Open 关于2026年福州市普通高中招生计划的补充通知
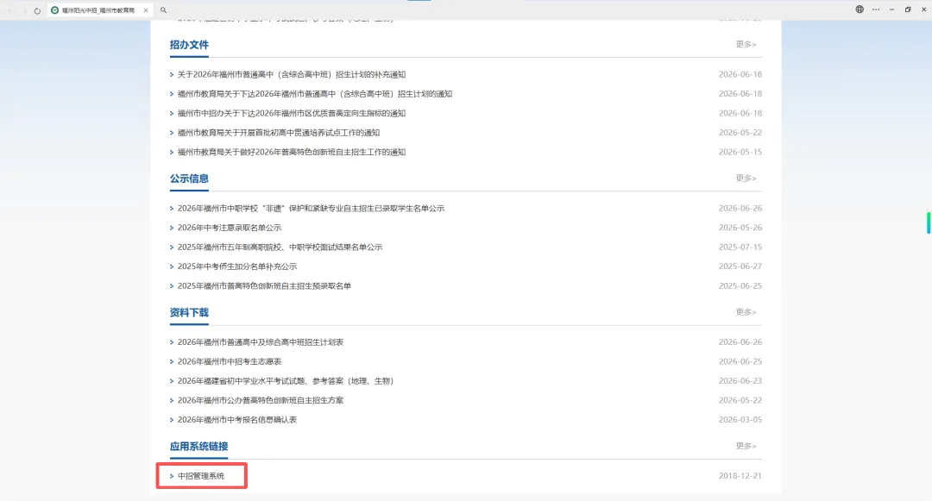 click(x=292, y=75)
